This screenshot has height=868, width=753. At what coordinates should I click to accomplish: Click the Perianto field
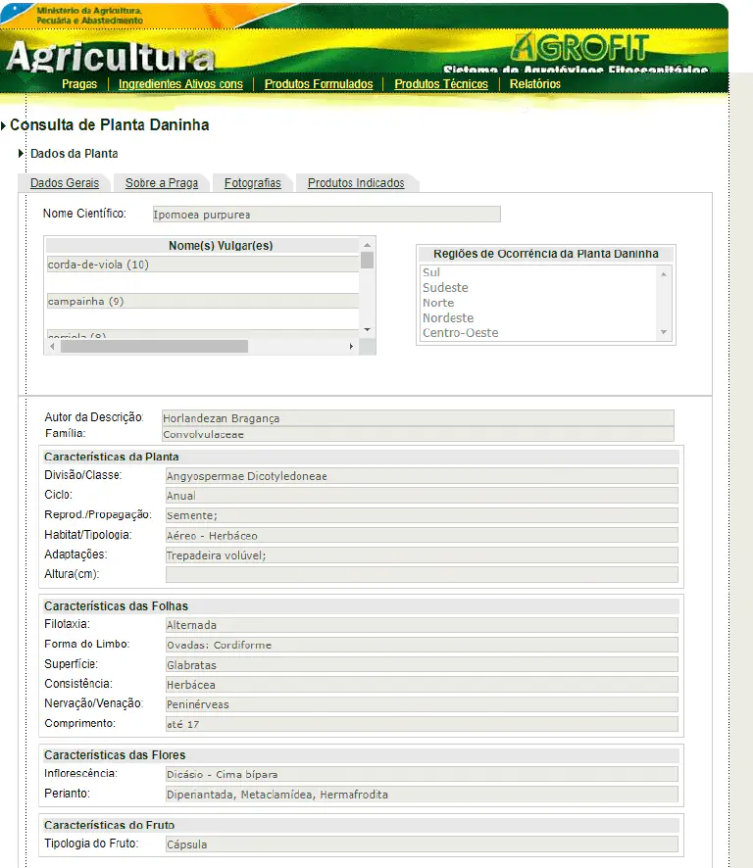(x=422, y=795)
